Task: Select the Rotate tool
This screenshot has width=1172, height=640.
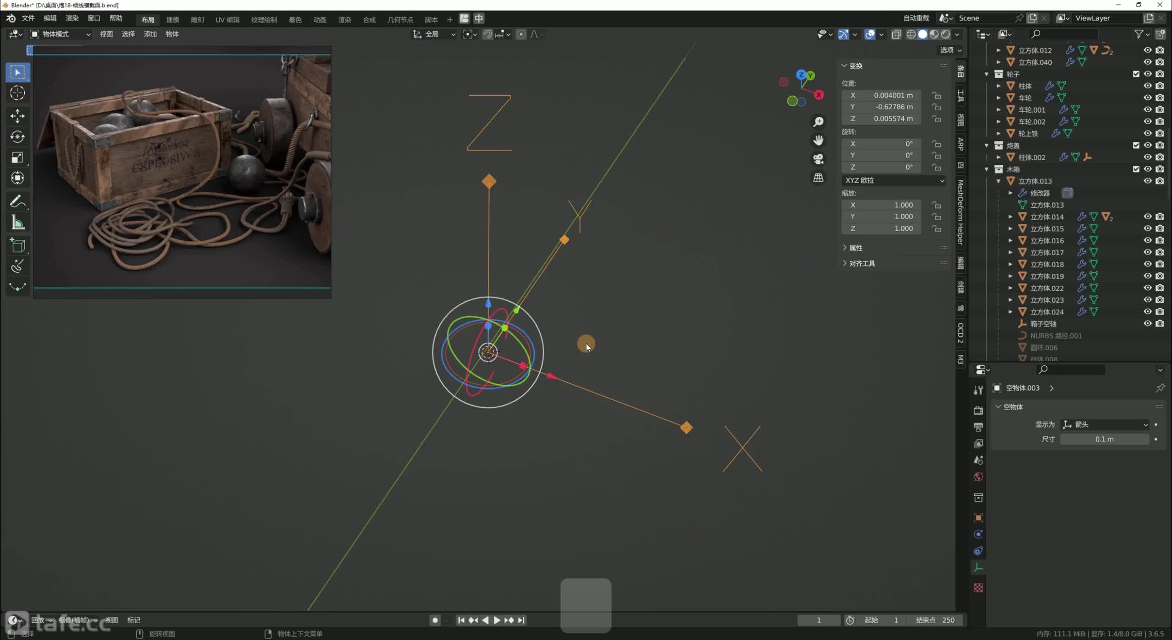Action: [x=17, y=136]
